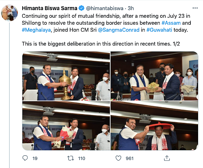Click the reply speech bubble icon
The image size is (203, 168).
tap(25, 158)
